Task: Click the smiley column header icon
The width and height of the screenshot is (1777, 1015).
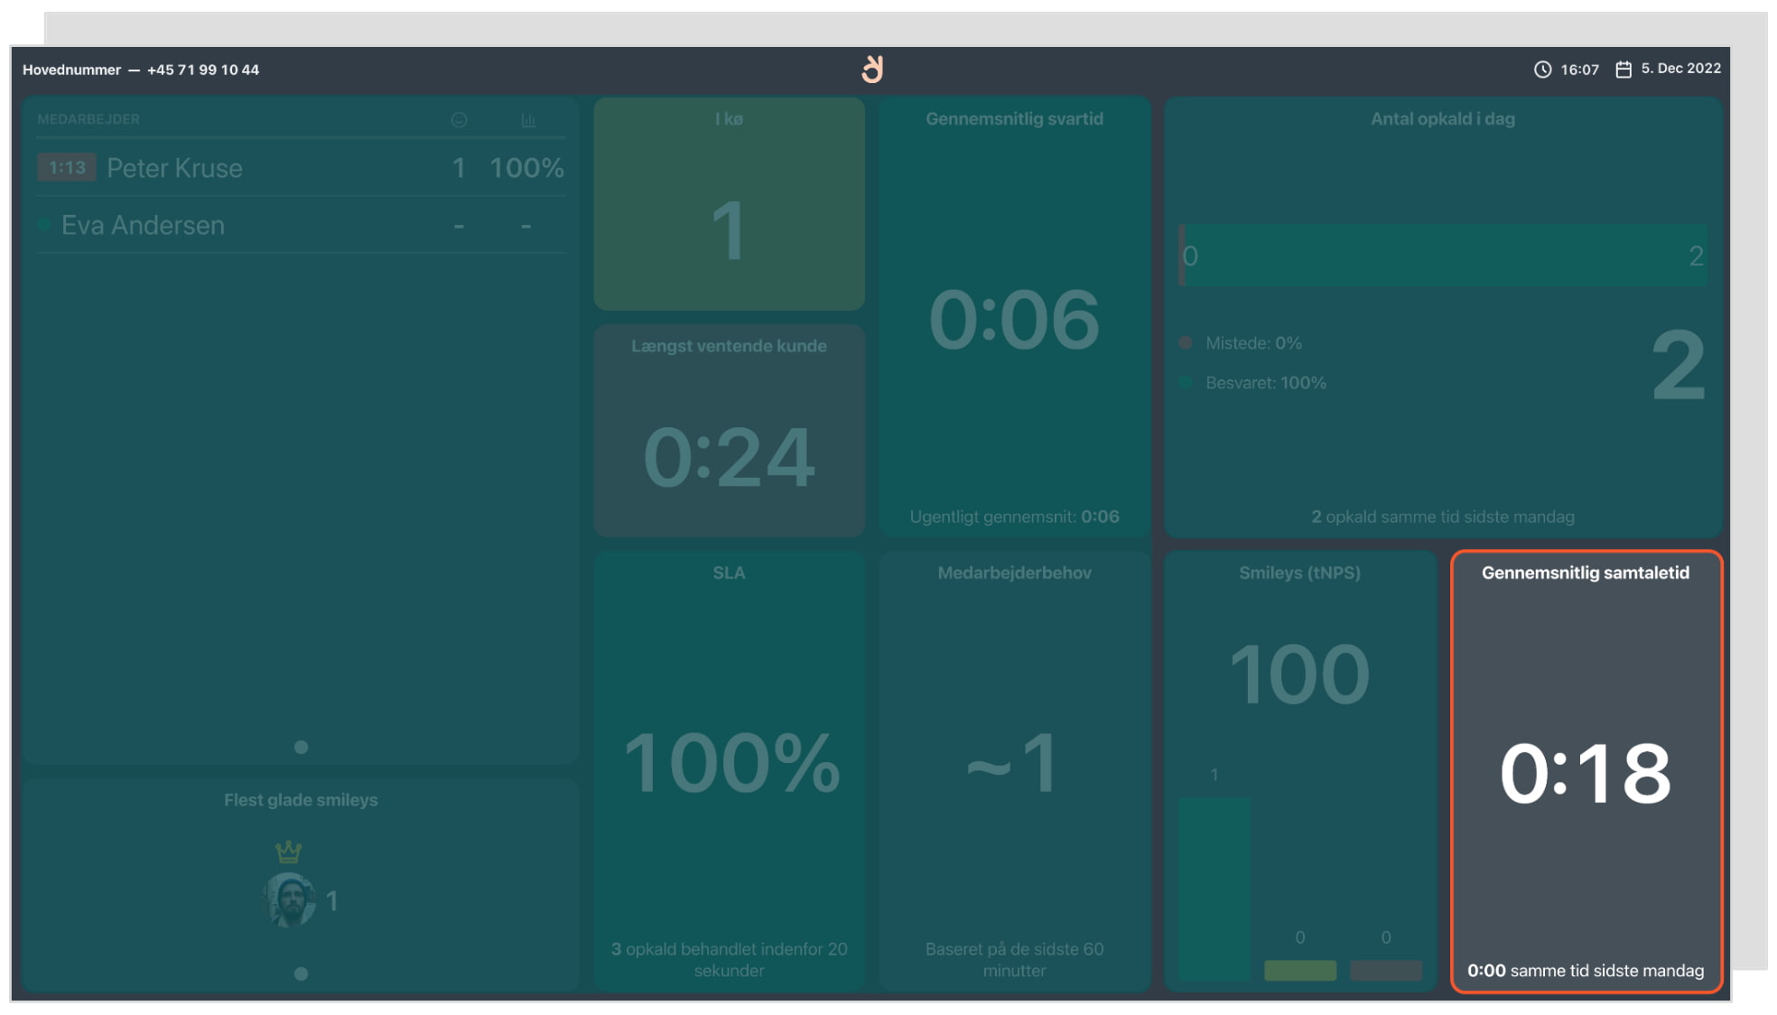Action: (x=459, y=120)
